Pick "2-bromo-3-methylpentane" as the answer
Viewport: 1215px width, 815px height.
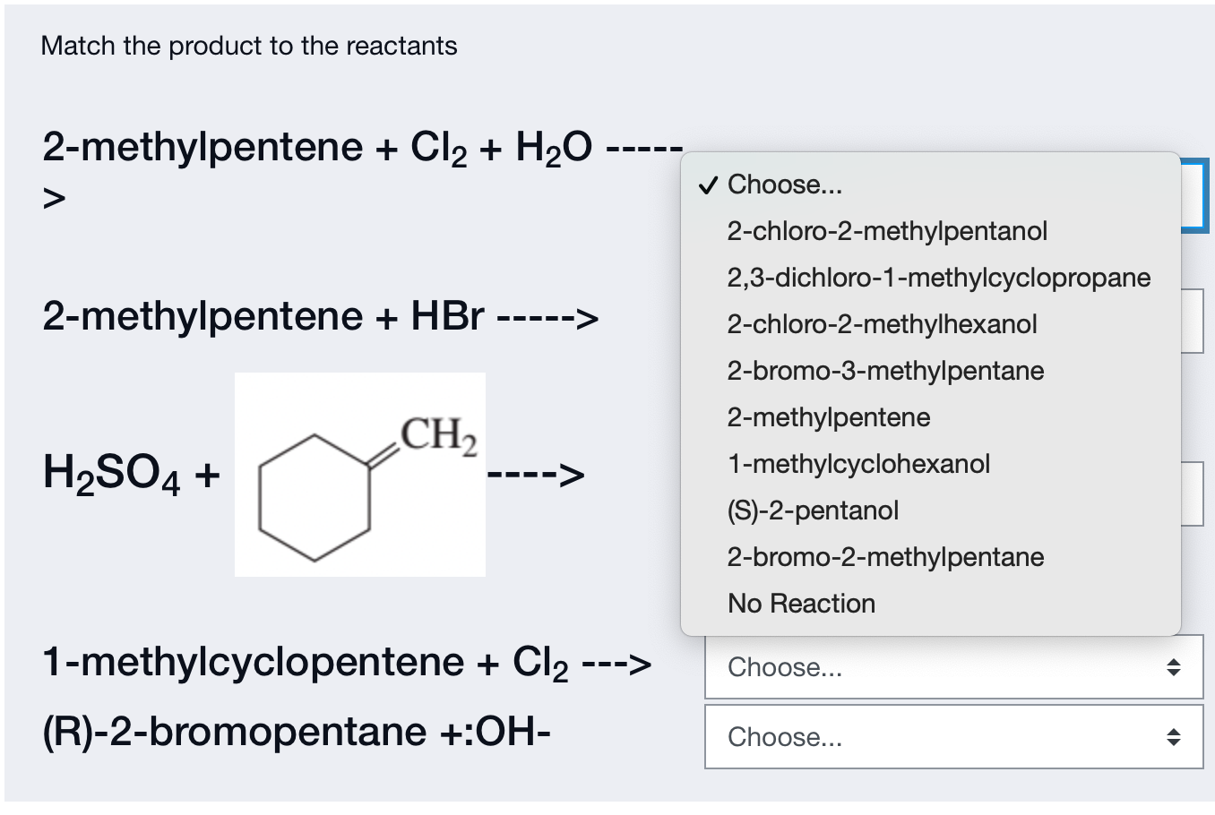[x=885, y=371]
